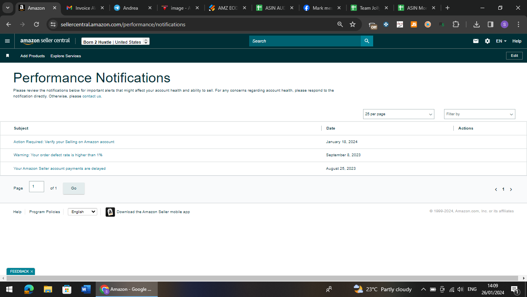Click the January 18, 2024 date cell
The image size is (527, 297).
342,142
